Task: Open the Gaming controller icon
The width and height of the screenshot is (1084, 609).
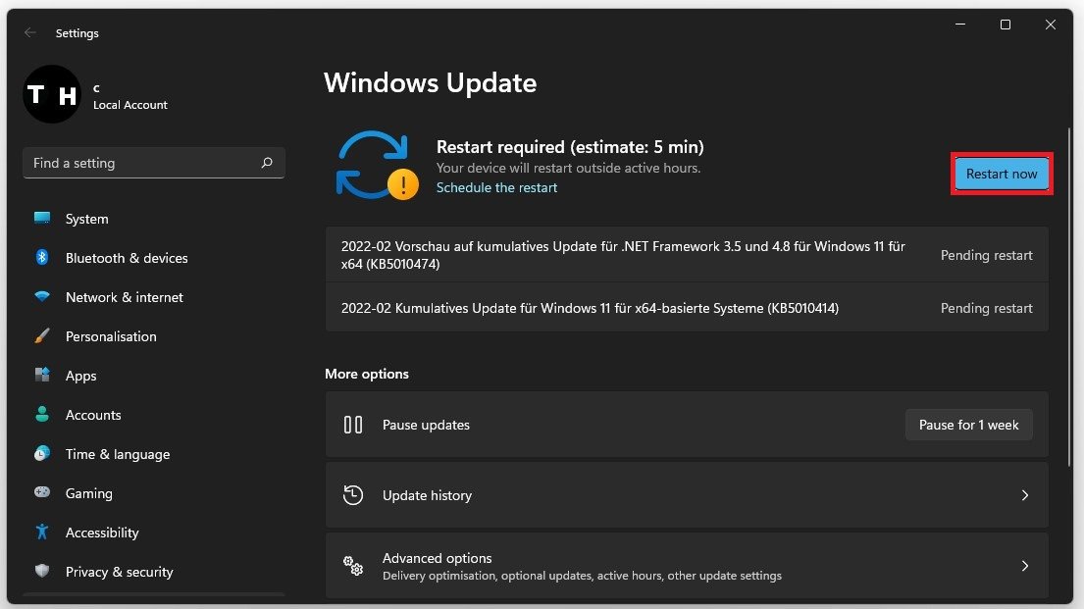Action: pos(42,493)
